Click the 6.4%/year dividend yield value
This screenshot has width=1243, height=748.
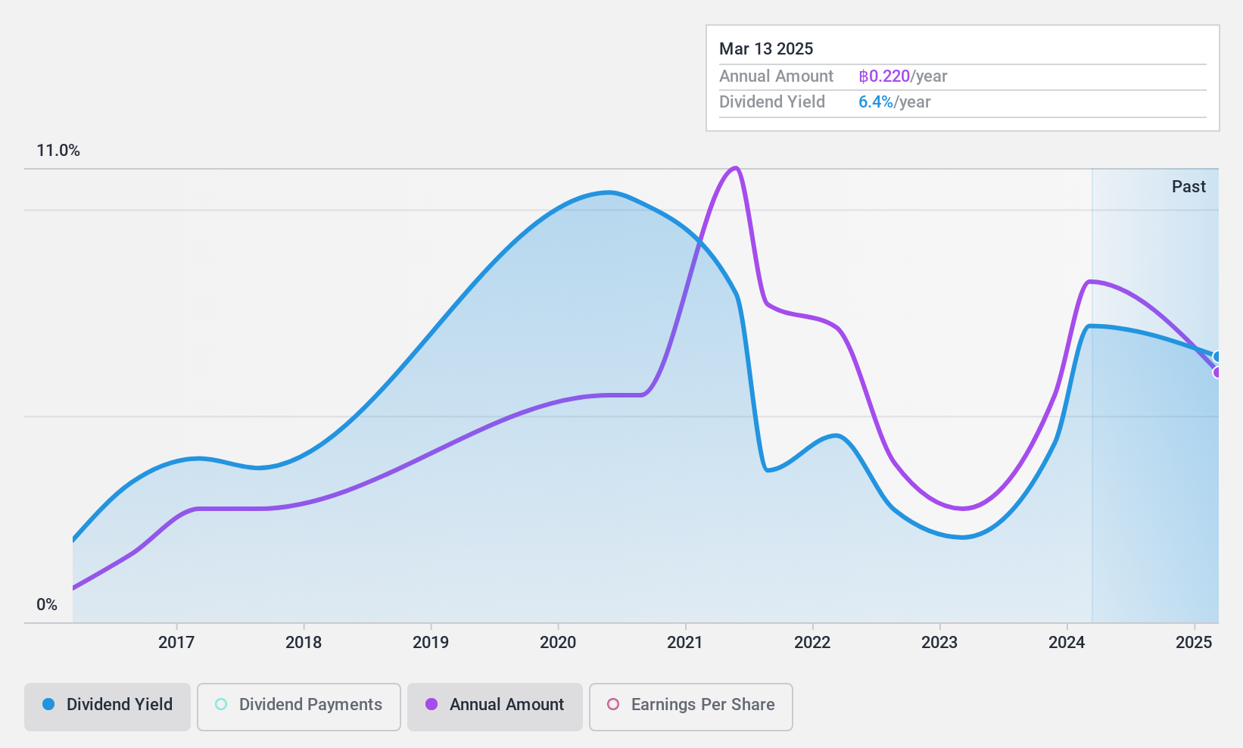pos(895,102)
